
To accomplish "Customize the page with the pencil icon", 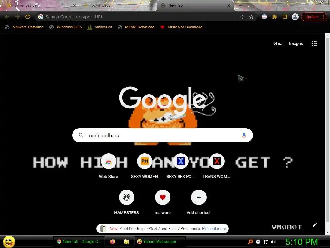I will pos(315,225).
